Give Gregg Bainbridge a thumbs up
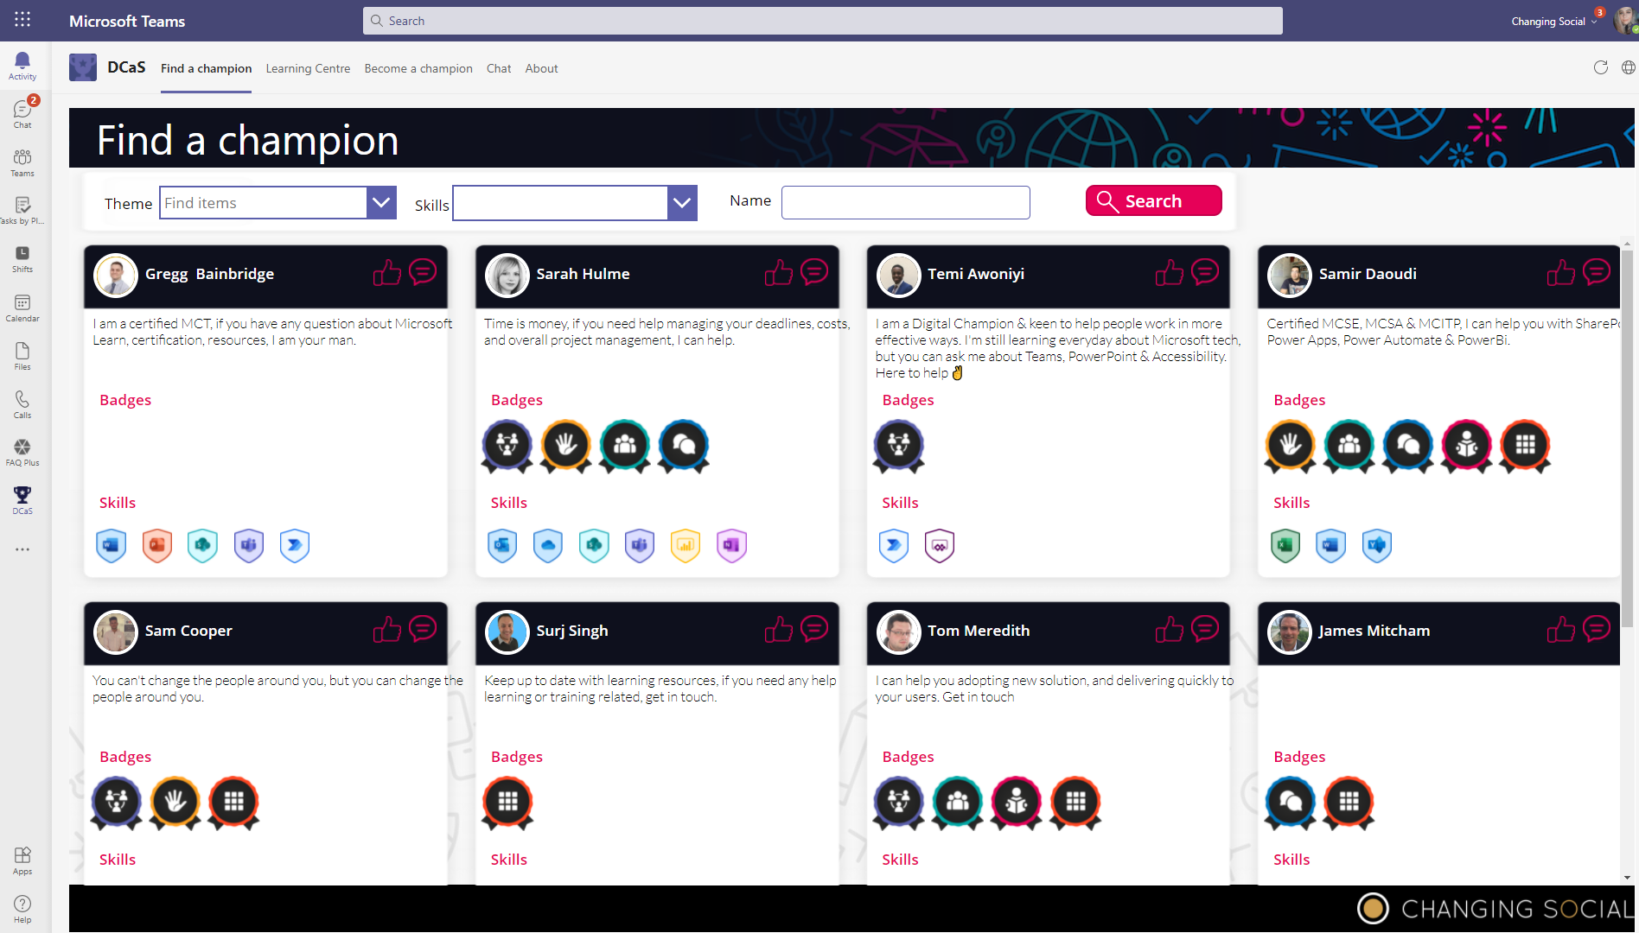The height and width of the screenshot is (933, 1639). pos(387,273)
